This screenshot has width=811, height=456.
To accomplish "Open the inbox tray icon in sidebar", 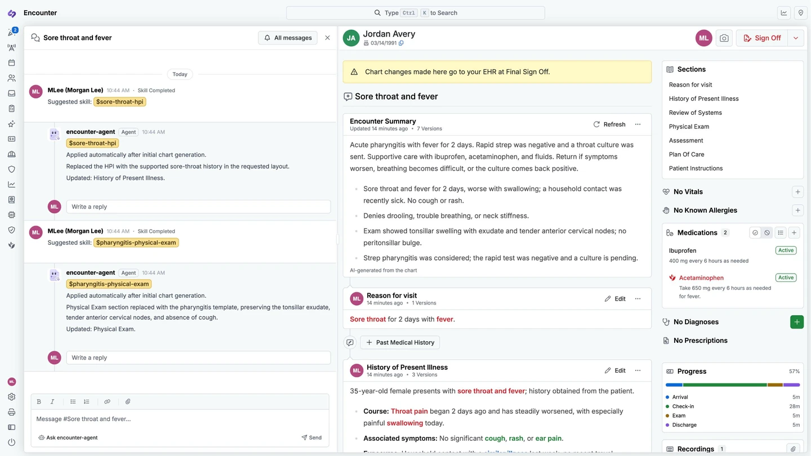I will pos(11,93).
